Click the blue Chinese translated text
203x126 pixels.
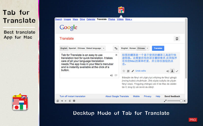149,59
